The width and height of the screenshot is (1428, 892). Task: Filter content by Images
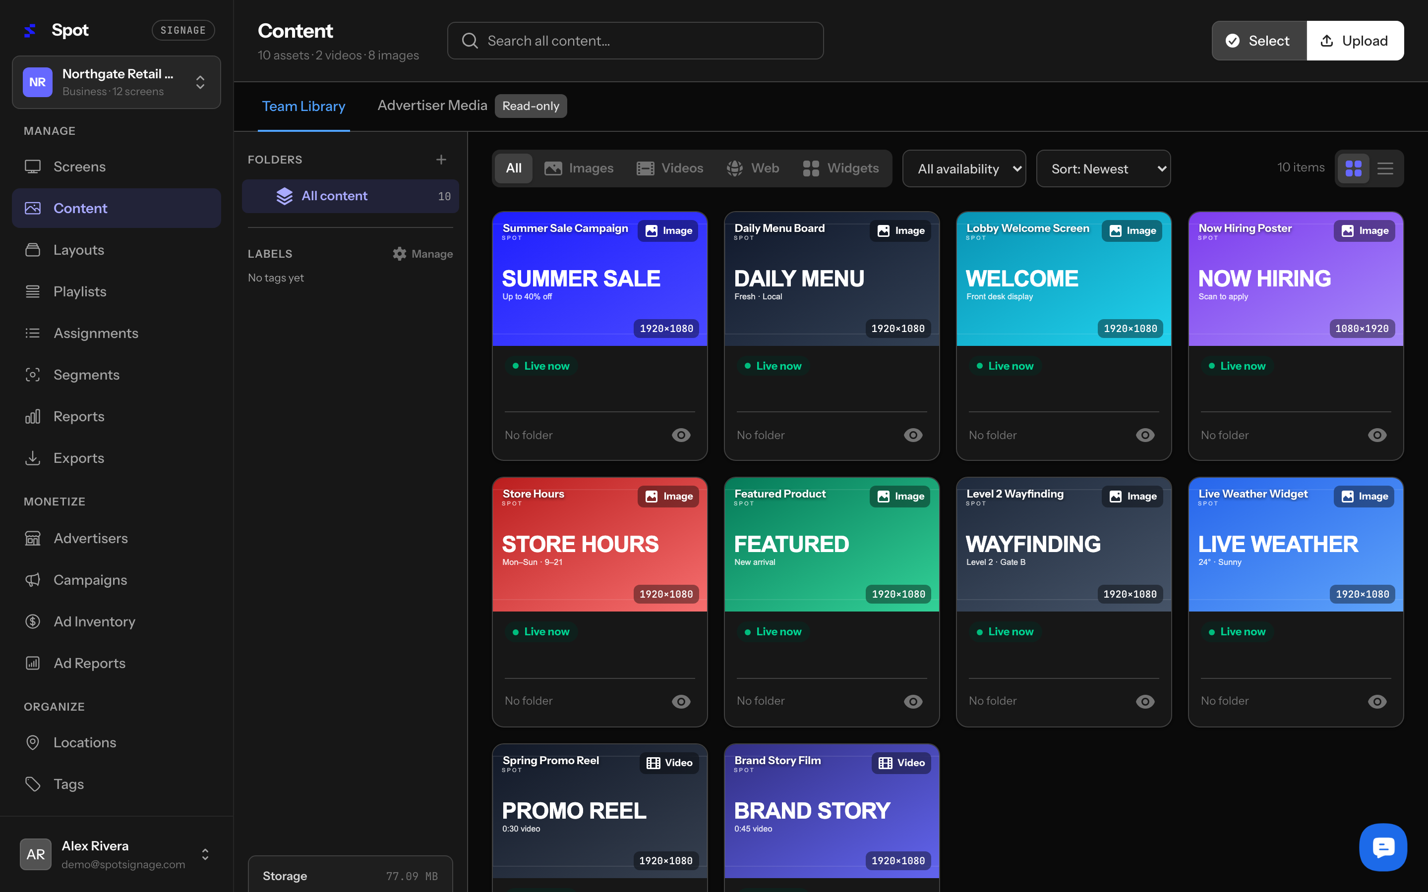point(580,168)
